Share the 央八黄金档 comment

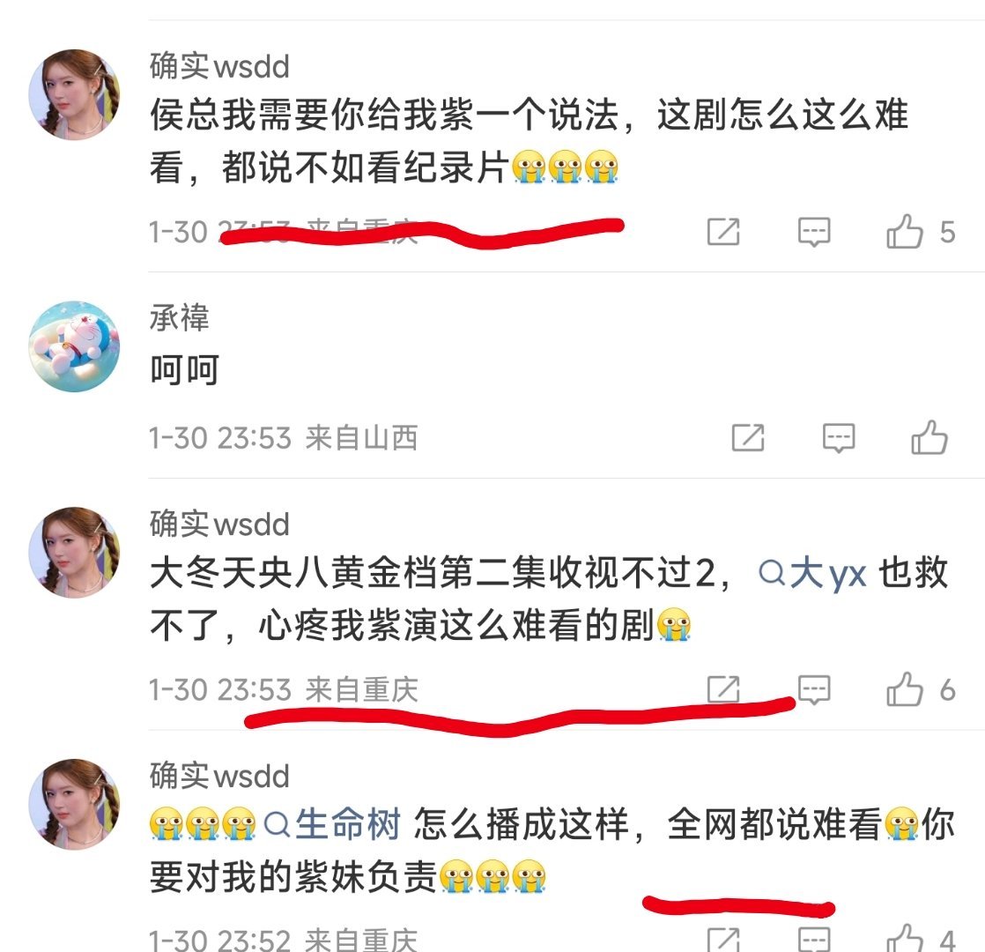tap(723, 689)
